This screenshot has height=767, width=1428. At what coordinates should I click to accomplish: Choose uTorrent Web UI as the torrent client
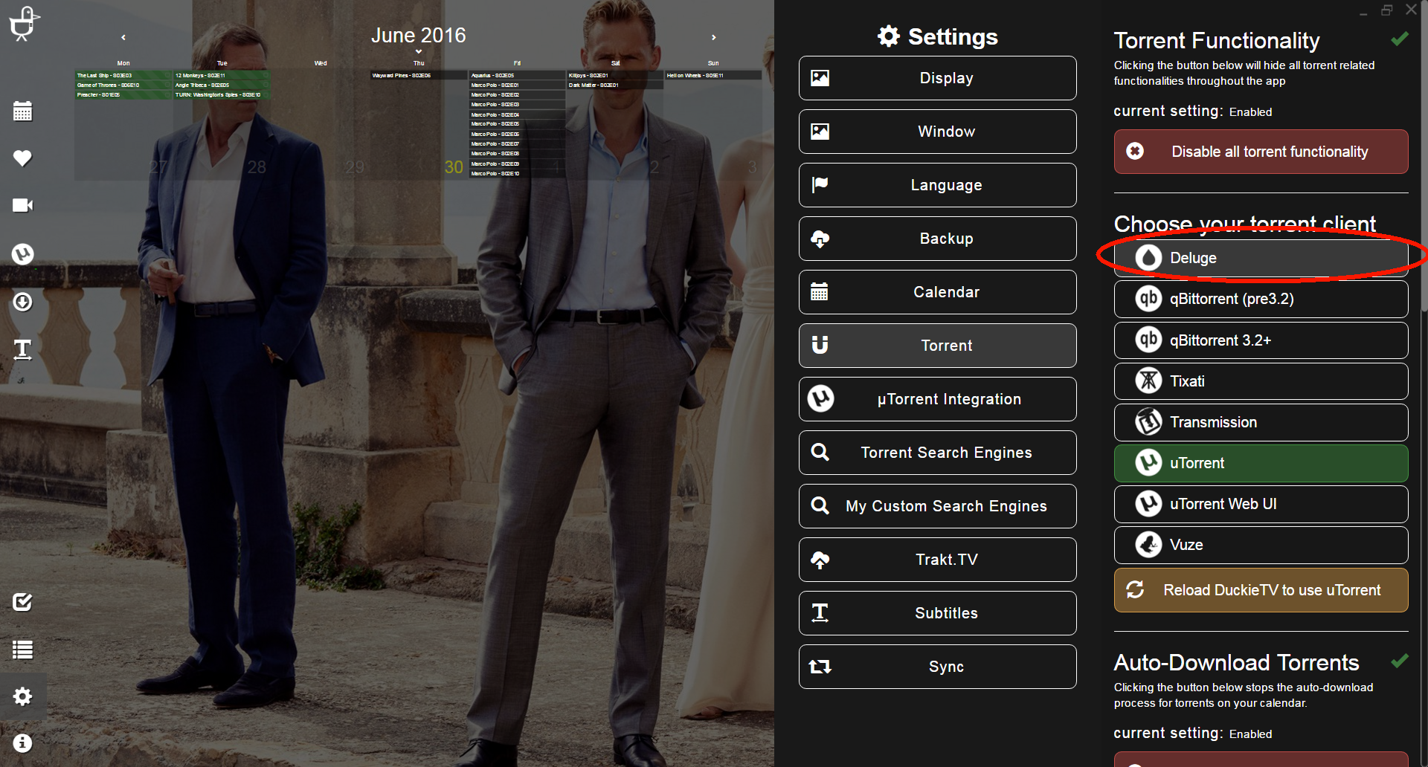click(1261, 504)
